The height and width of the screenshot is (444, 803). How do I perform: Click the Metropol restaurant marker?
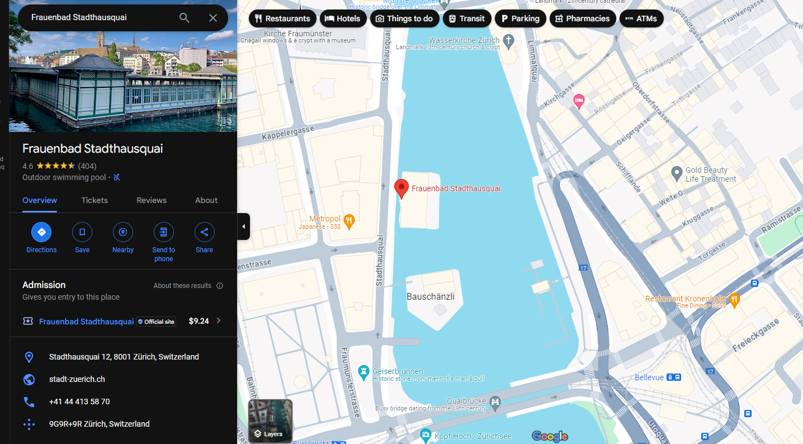pyautogui.click(x=349, y=221)
